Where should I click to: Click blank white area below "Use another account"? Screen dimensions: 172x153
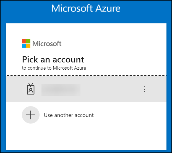pyautogui.click(x=86, y=136)
